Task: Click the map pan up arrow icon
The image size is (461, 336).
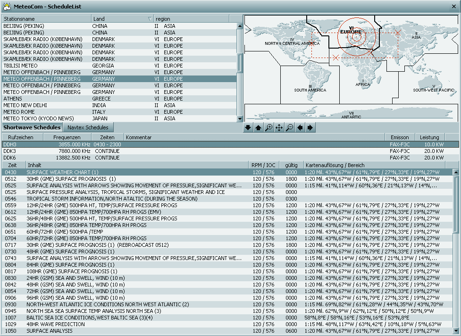Action: [x=258, y=128]
